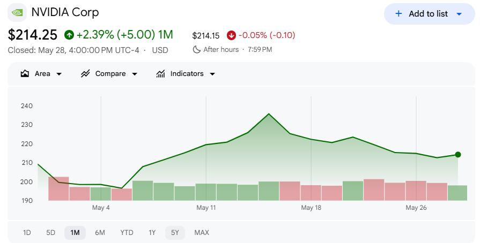Click the 200 price axis label
The image size is (480, 243).
pos(27,182)
